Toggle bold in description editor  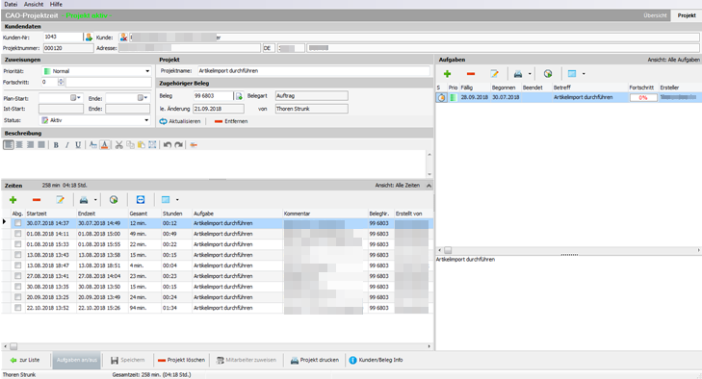[56, 144]
